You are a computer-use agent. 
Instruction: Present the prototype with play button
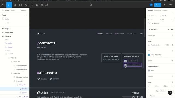(165, 5)
